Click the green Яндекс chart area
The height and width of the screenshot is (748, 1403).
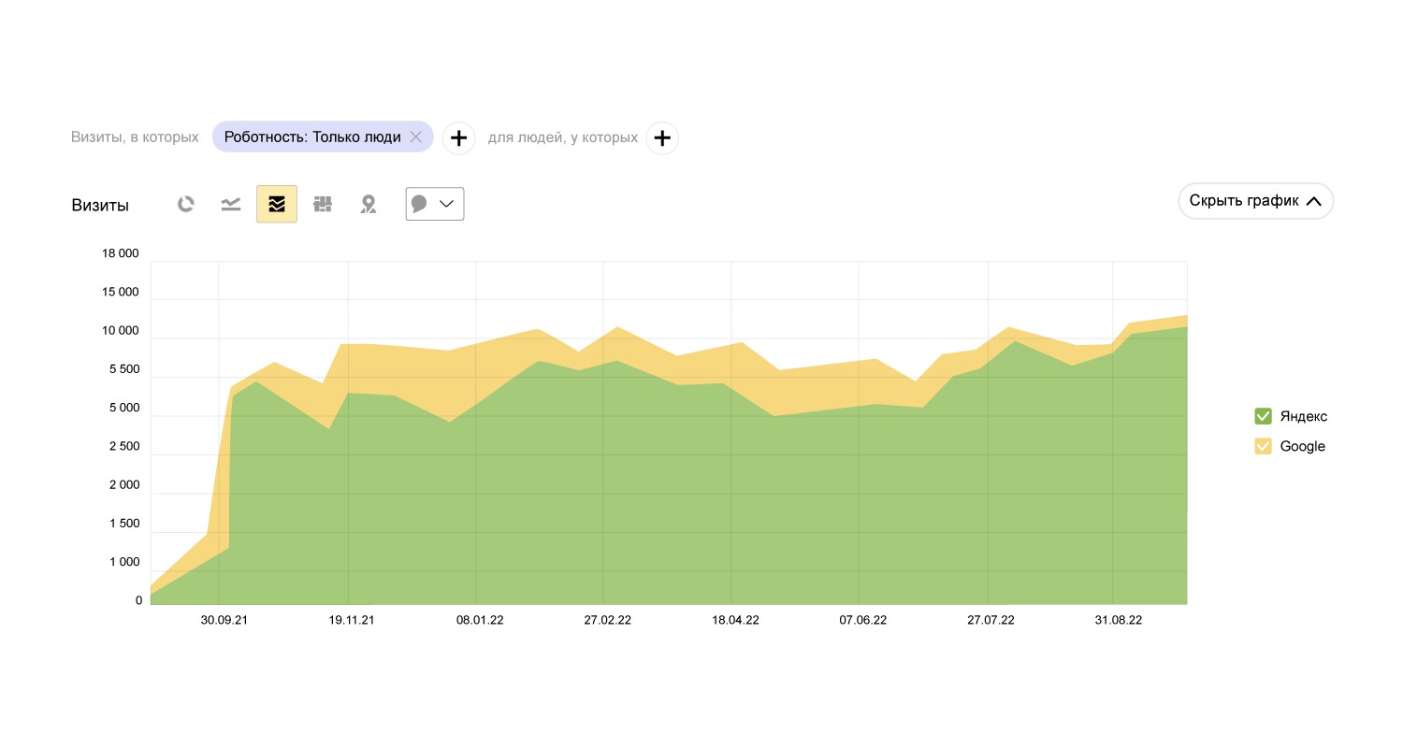[x=655, y=496]
